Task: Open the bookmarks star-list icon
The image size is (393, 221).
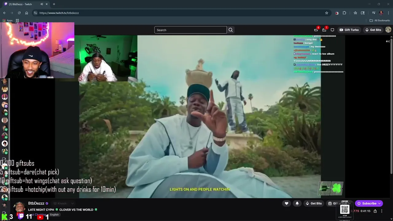Action: pyautogui.click(x=355, y=13)
